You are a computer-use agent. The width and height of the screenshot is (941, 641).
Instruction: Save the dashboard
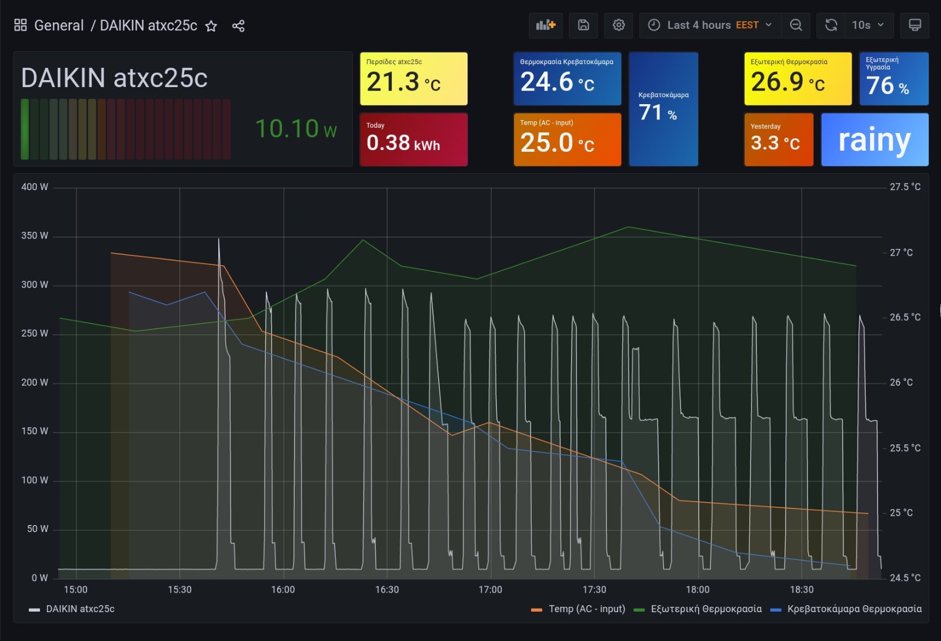click(x=583, y=25)
